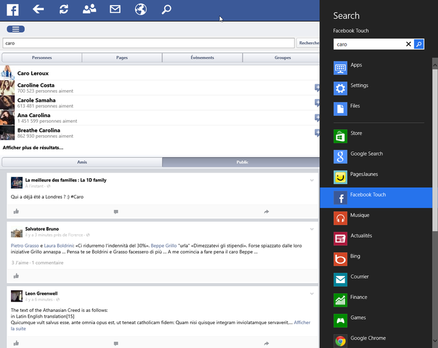Click Afficher plus de résultats link
This screenshot has height=348, width=438.
[x=33, y=148]
